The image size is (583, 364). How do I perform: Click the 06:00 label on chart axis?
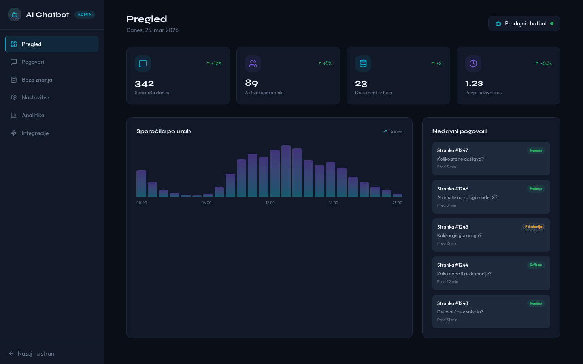tap(206, 203)
